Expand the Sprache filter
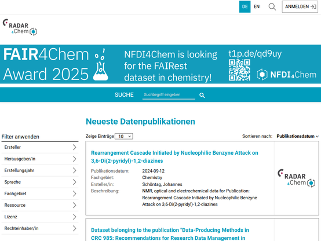The image size is (321, 241). 40,182
